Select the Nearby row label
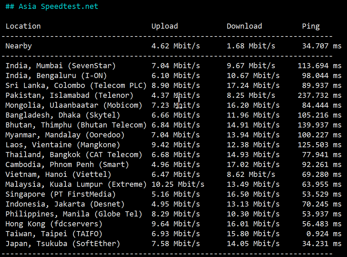Screen dimensions: 347x257 (x=19, y=46)
